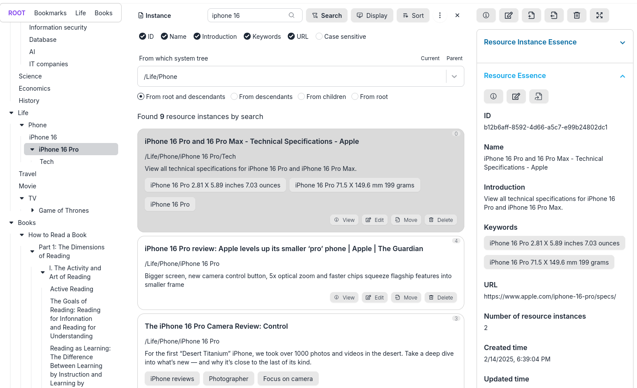The image size is (637, 388).
Task: Toggle the Keywords search checkbox
Action: coord(247,36)
